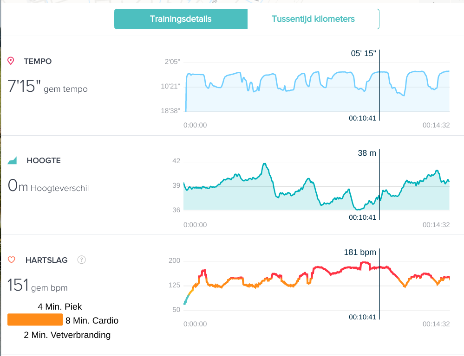Screen dimensions: 464x356
Task: Click the 2 Min. Vetverbranding label
Action: click(x=67, y=335)
